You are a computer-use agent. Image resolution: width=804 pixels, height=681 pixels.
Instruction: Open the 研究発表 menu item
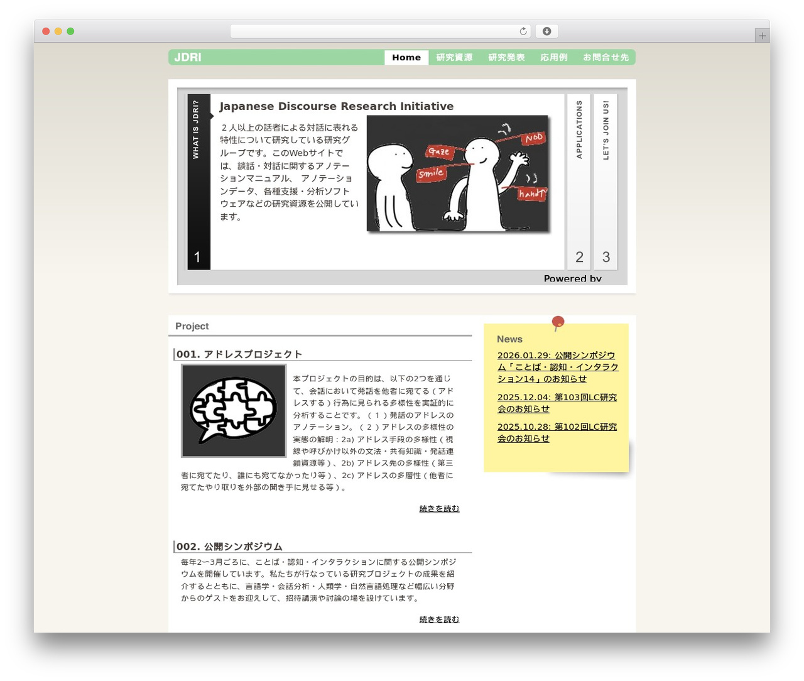pyautogui.click(x=506, y=57)
